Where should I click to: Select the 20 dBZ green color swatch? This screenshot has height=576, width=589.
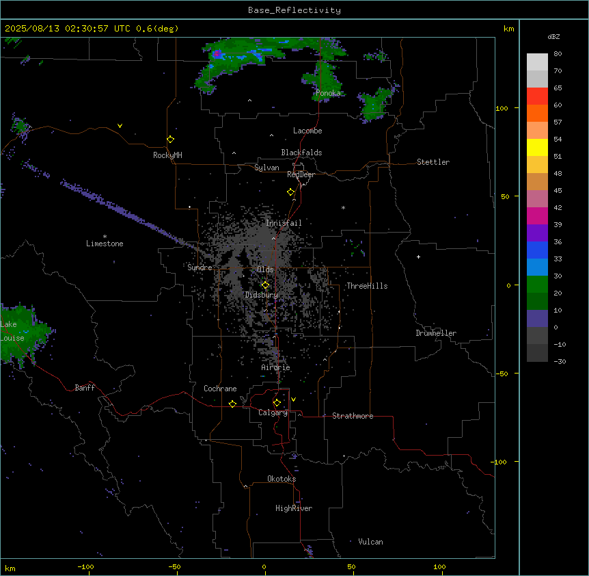[x=537, y=285]
